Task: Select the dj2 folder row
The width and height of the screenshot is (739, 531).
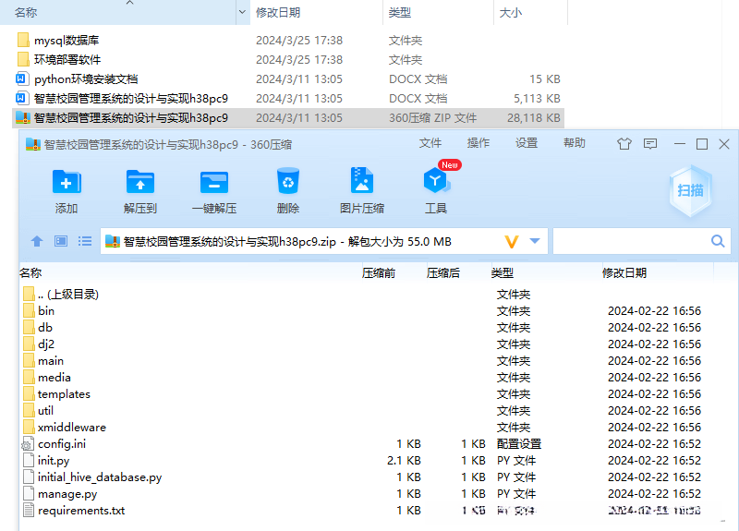Action: tap(366, 344)
